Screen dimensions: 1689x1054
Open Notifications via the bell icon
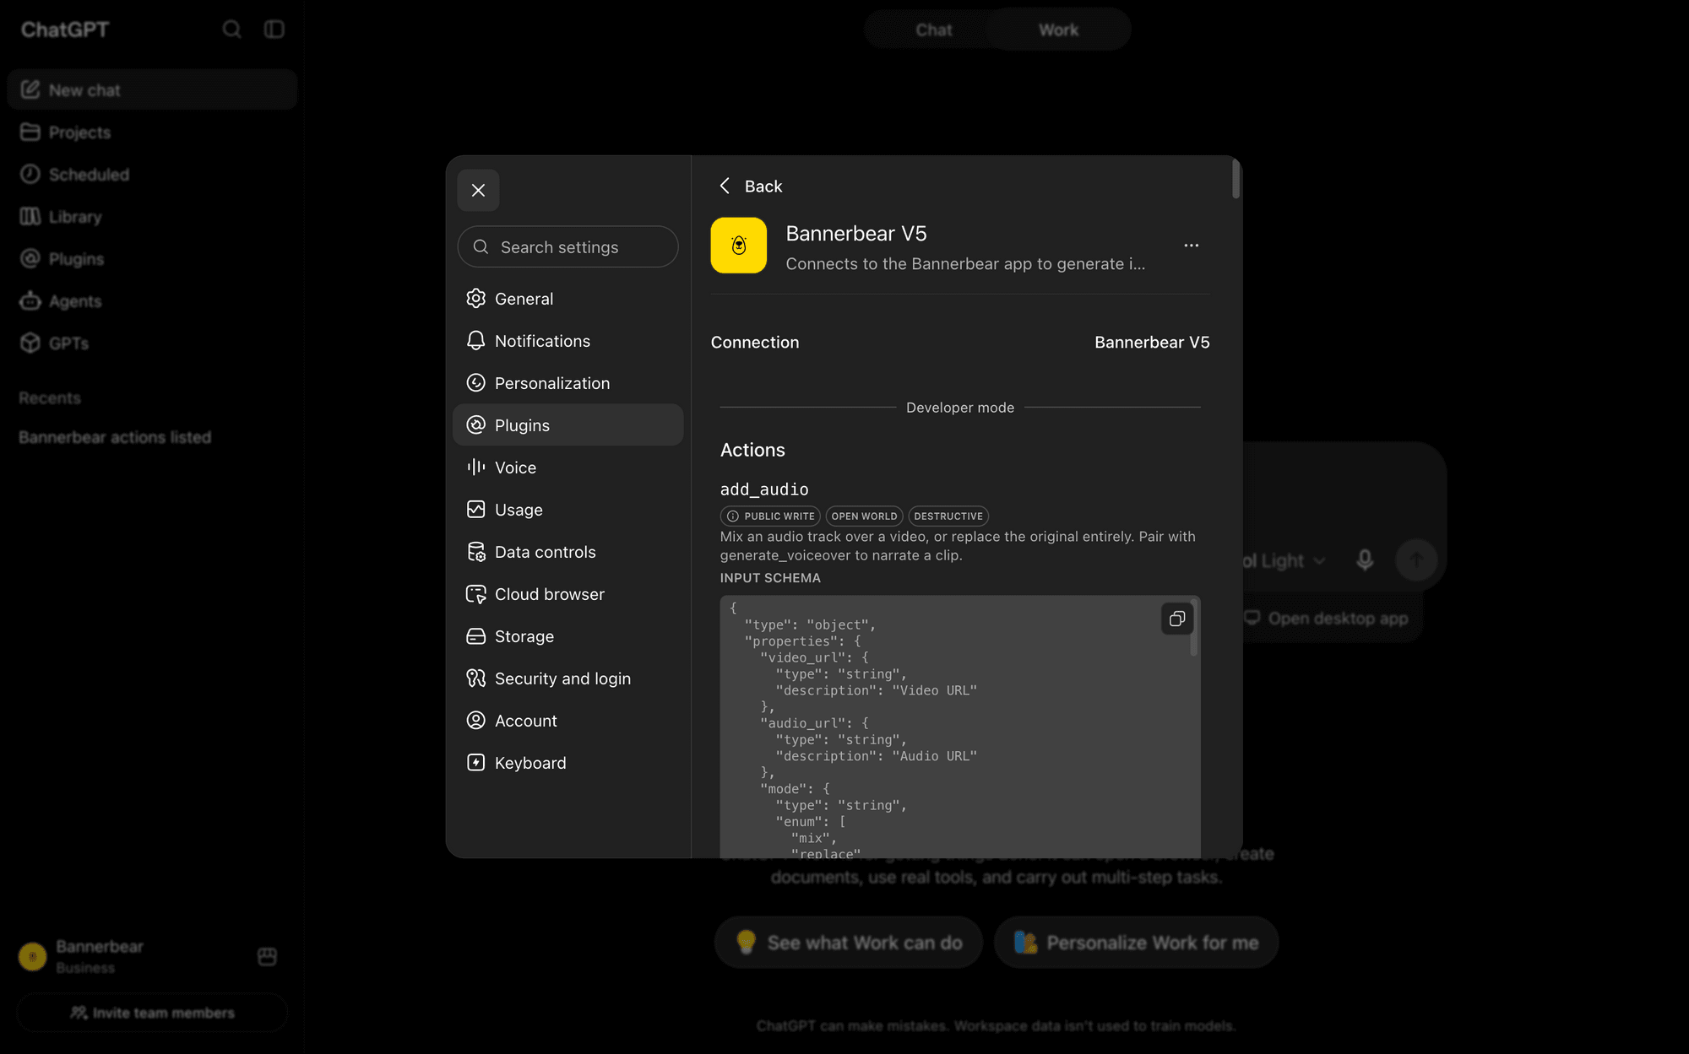coord(476,341)
